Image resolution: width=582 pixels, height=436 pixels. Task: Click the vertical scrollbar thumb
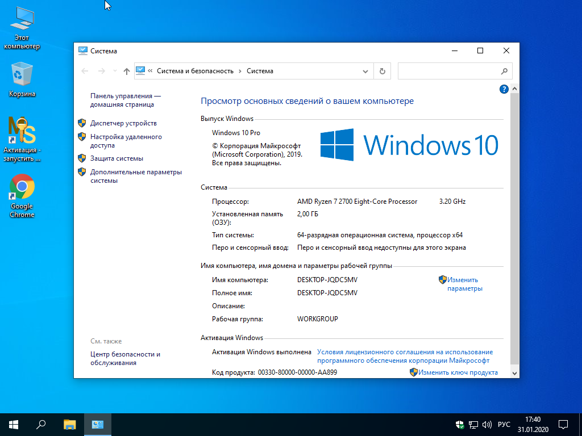coord(514,229)
